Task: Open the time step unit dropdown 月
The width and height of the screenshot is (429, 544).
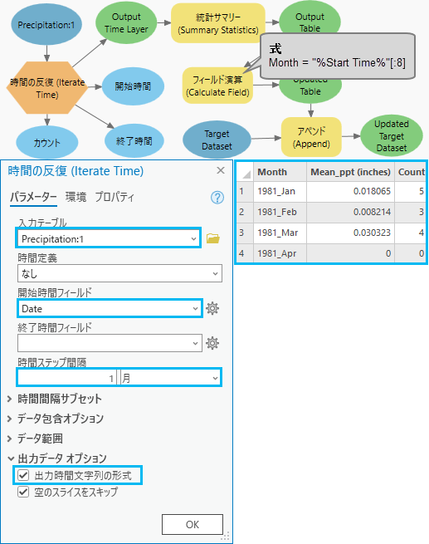Action: click(x=171, y=378)
